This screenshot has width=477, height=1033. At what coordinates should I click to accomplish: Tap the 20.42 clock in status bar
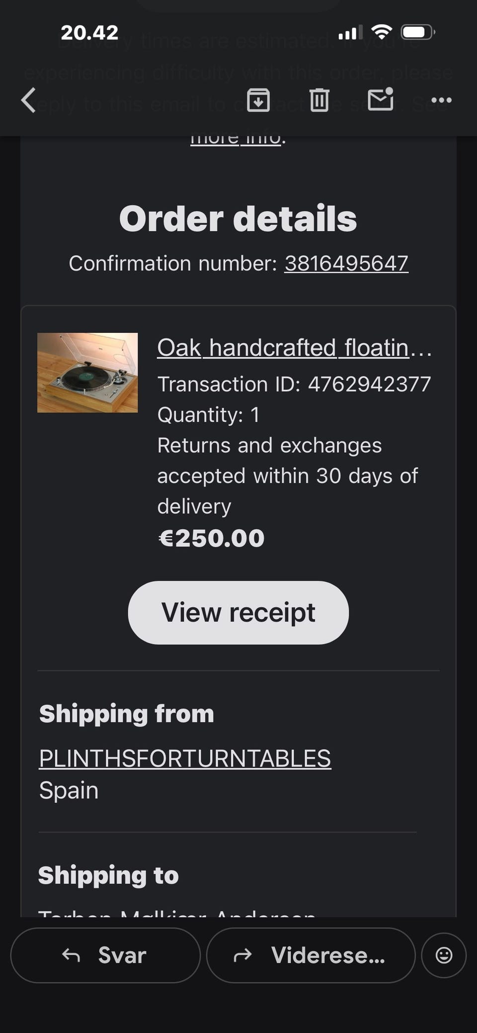point(89,33)
